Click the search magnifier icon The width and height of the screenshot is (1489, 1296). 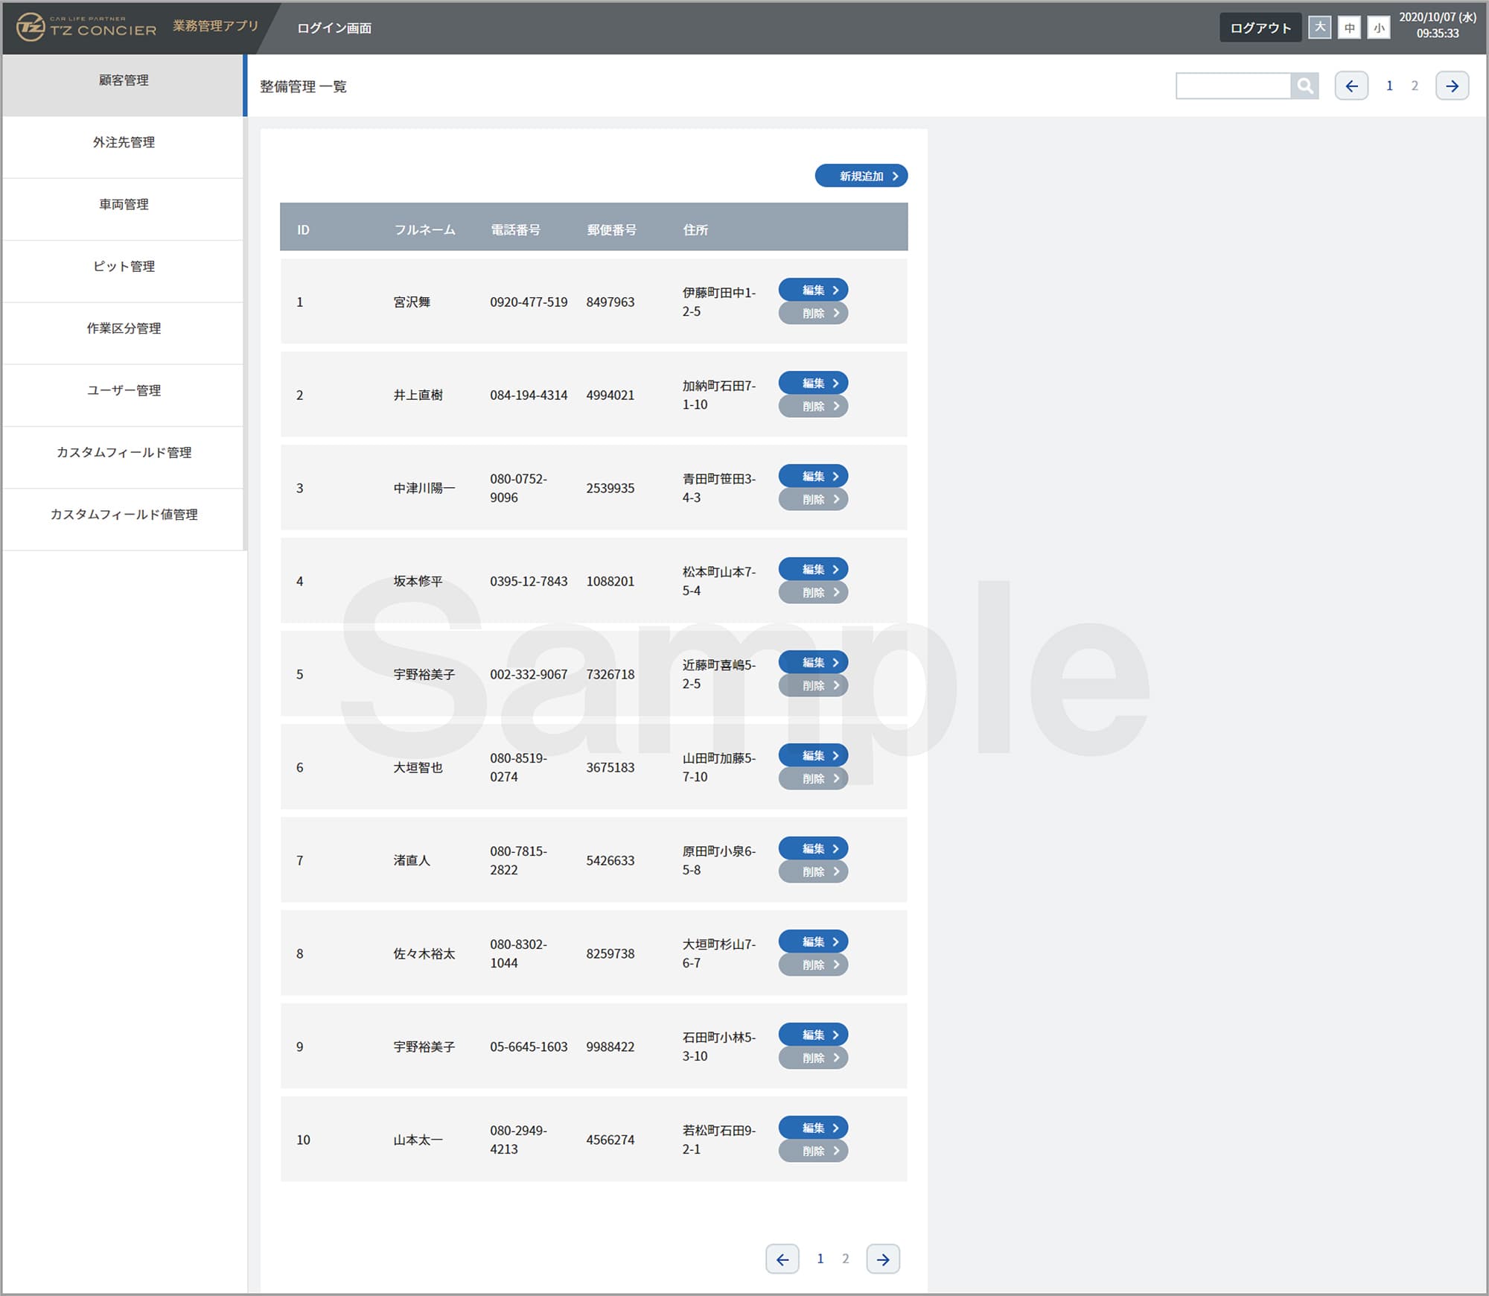point(1304,86)
